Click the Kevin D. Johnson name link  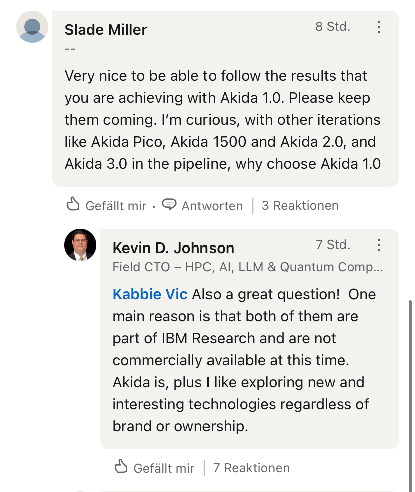click(173, 248)
